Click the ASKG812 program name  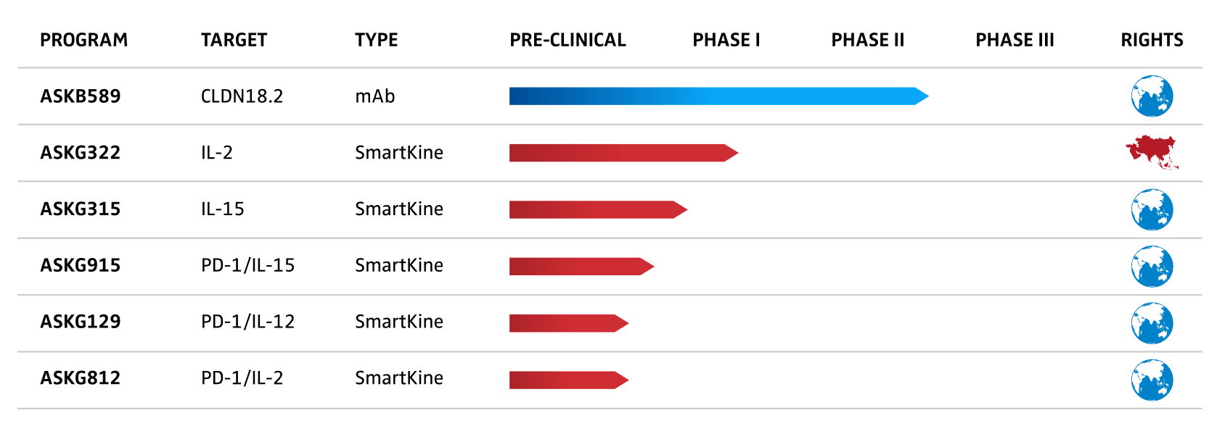(x=81, y=378)
